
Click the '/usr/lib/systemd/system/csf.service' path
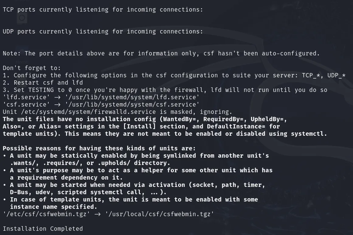(132, 104)
